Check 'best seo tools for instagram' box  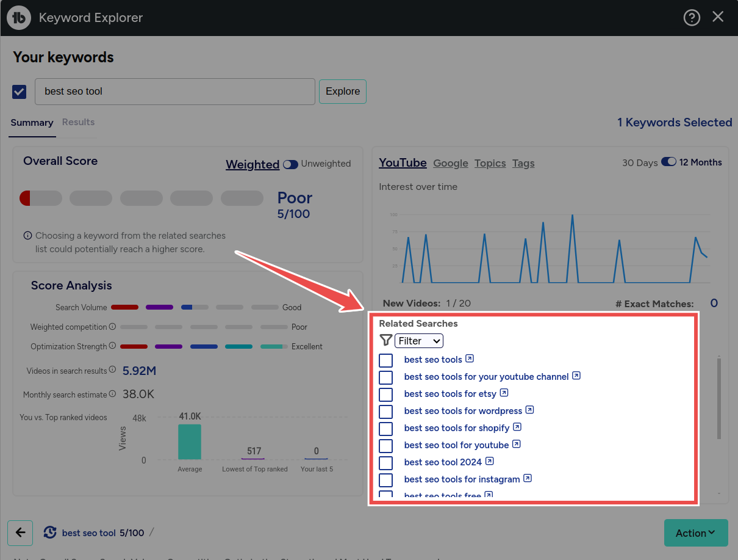pos(385,479)
